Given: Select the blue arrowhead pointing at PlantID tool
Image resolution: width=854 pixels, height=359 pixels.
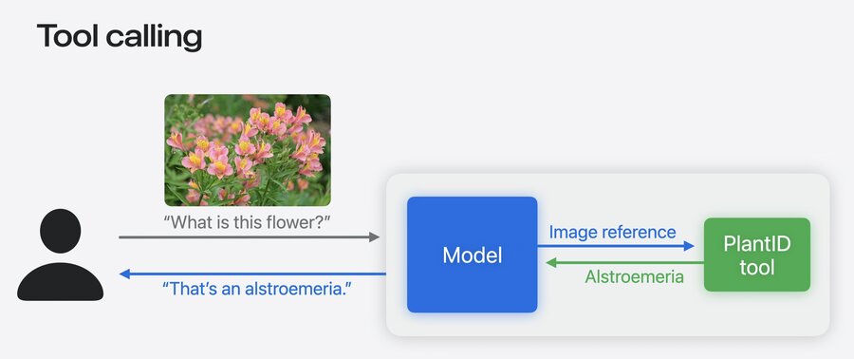Looking at the screenshot, I should tap(689, 246).
